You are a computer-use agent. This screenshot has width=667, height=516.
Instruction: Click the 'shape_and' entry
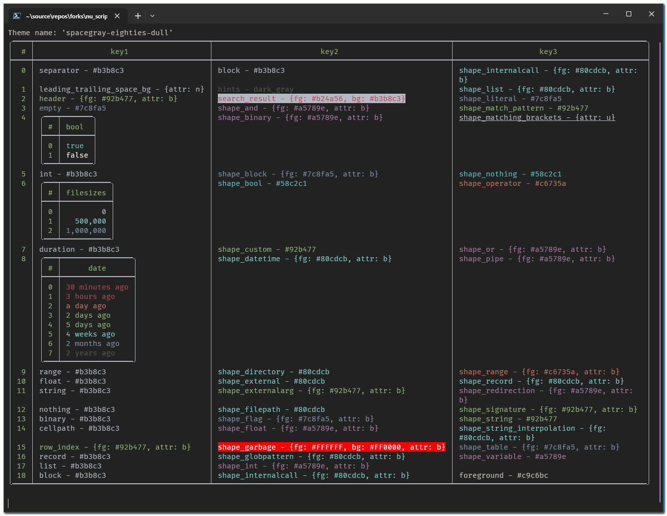pyautogui.click(x=294, y=108)
